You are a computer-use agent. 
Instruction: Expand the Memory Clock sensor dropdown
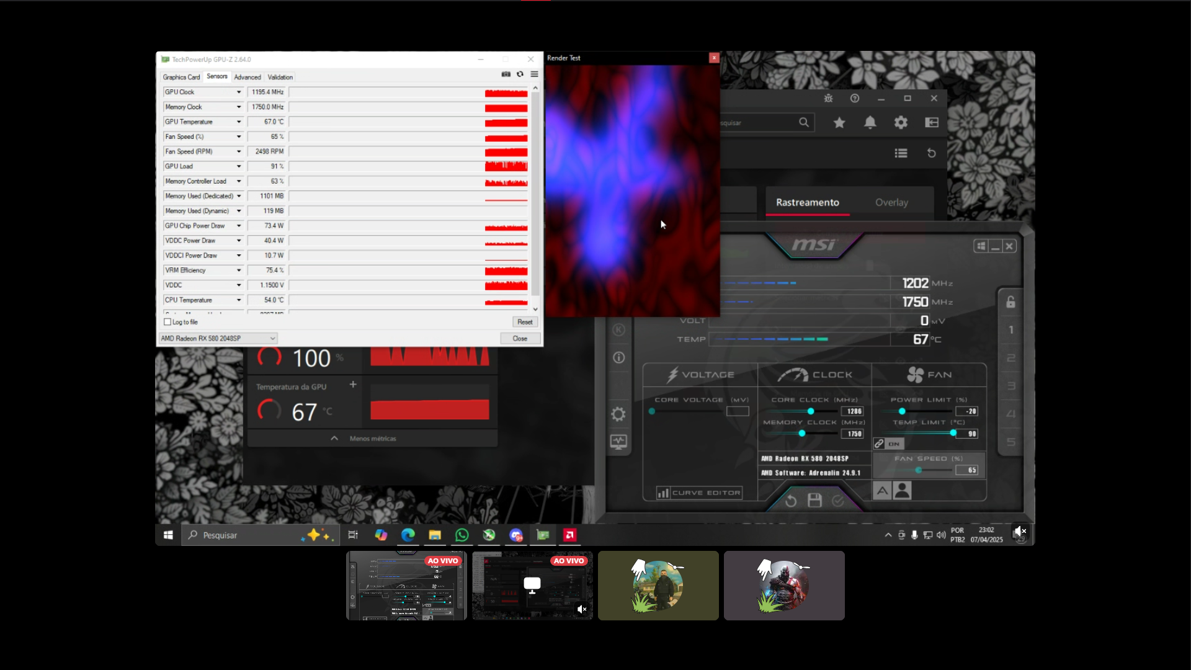(x=239, y=107)
